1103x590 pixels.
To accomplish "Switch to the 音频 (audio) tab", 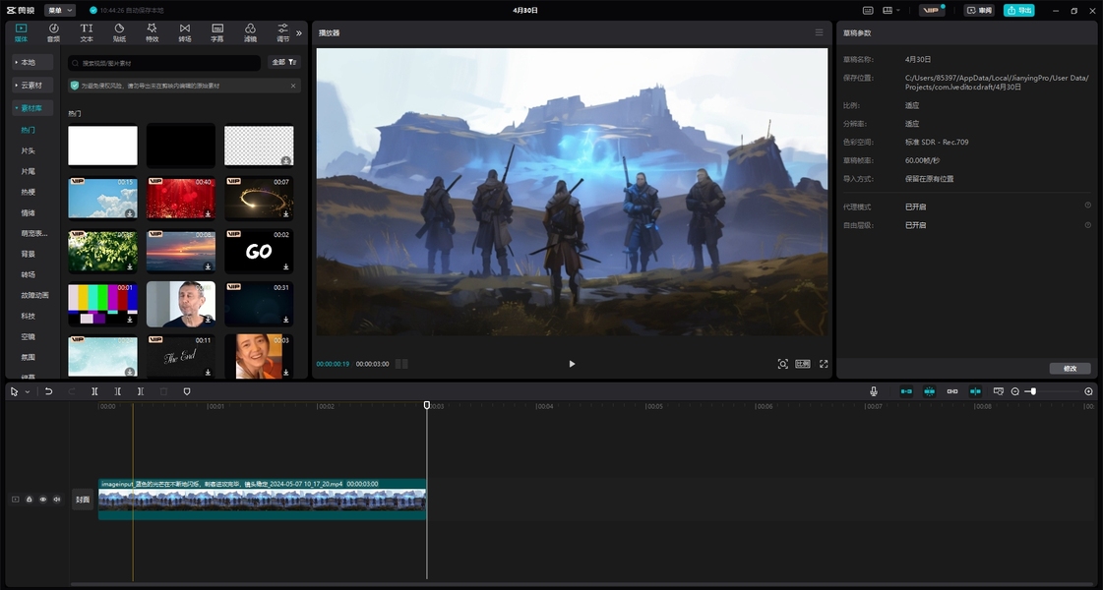I will pos(53,32).
